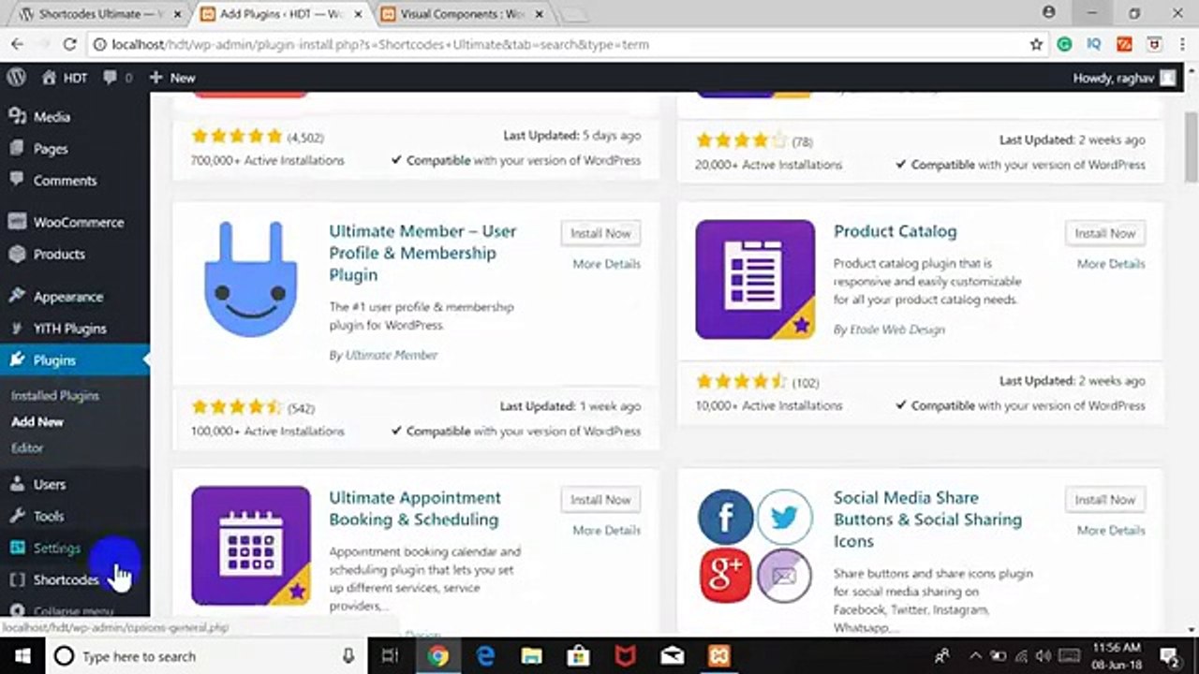Install Ultimate Appointment Booking plugin now

pyautogui.click(x=600, y=500)
